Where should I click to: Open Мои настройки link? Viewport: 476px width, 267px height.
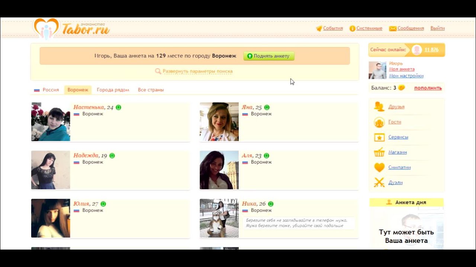pyautogui.click(x=406, y=76)
